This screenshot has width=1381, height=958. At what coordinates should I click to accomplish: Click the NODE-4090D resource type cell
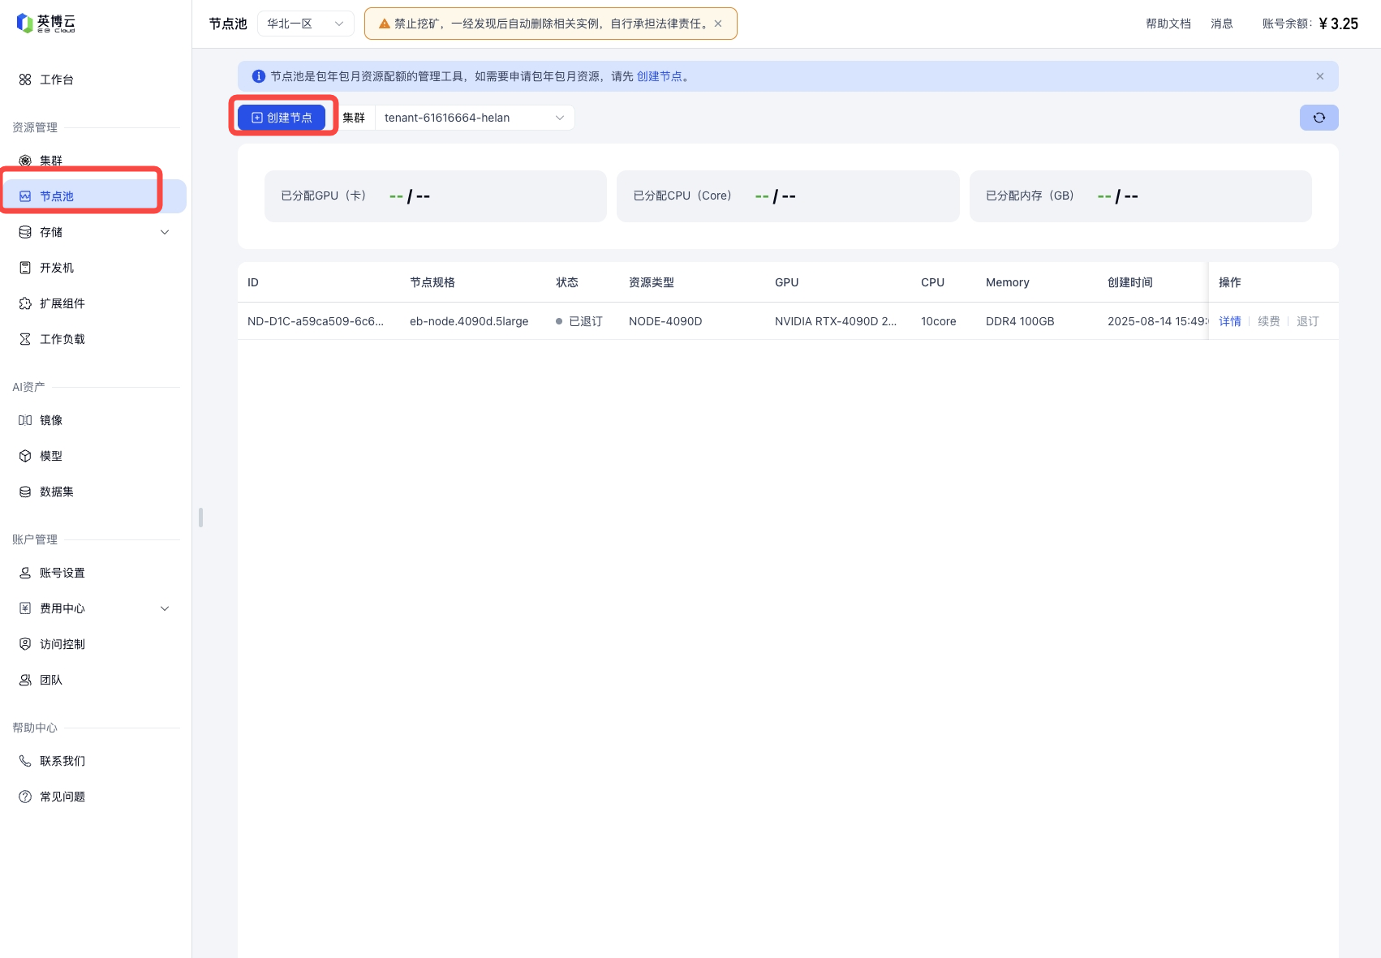[x=665, y=321]
